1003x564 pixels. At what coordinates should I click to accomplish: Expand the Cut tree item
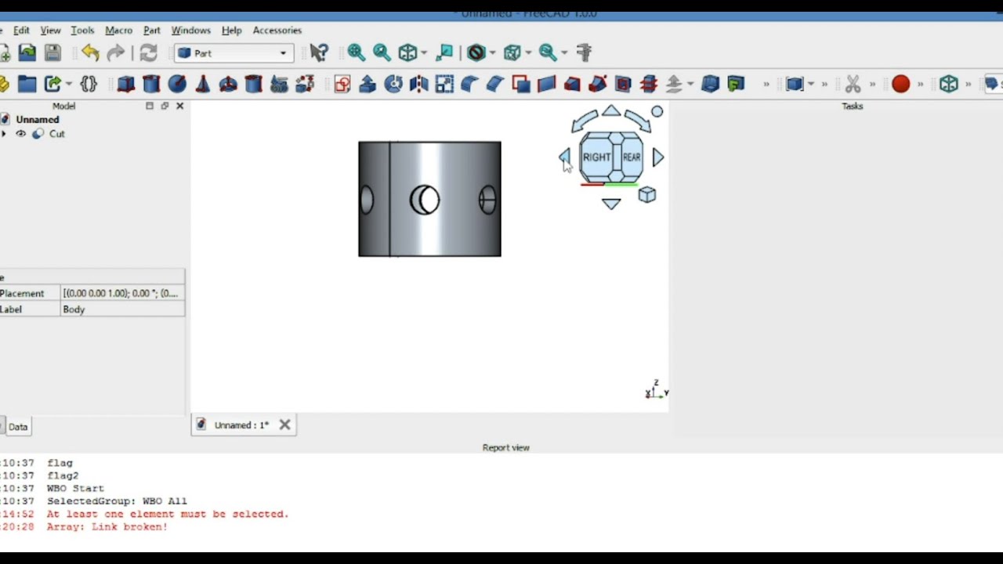point(4,134)
